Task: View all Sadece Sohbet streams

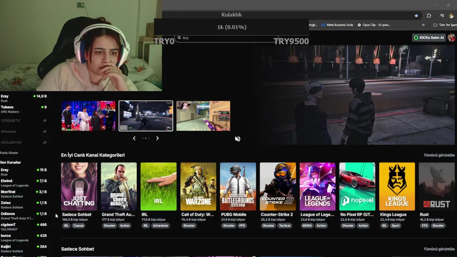Action: point(439,249)
